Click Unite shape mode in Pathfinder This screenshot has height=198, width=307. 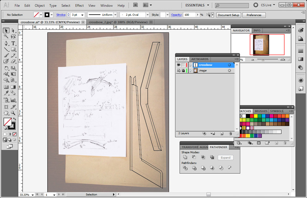185,157
